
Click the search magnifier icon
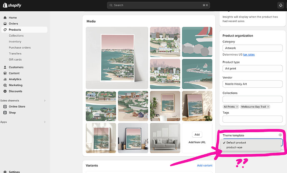pyautogui.click(x=111, y=5)
